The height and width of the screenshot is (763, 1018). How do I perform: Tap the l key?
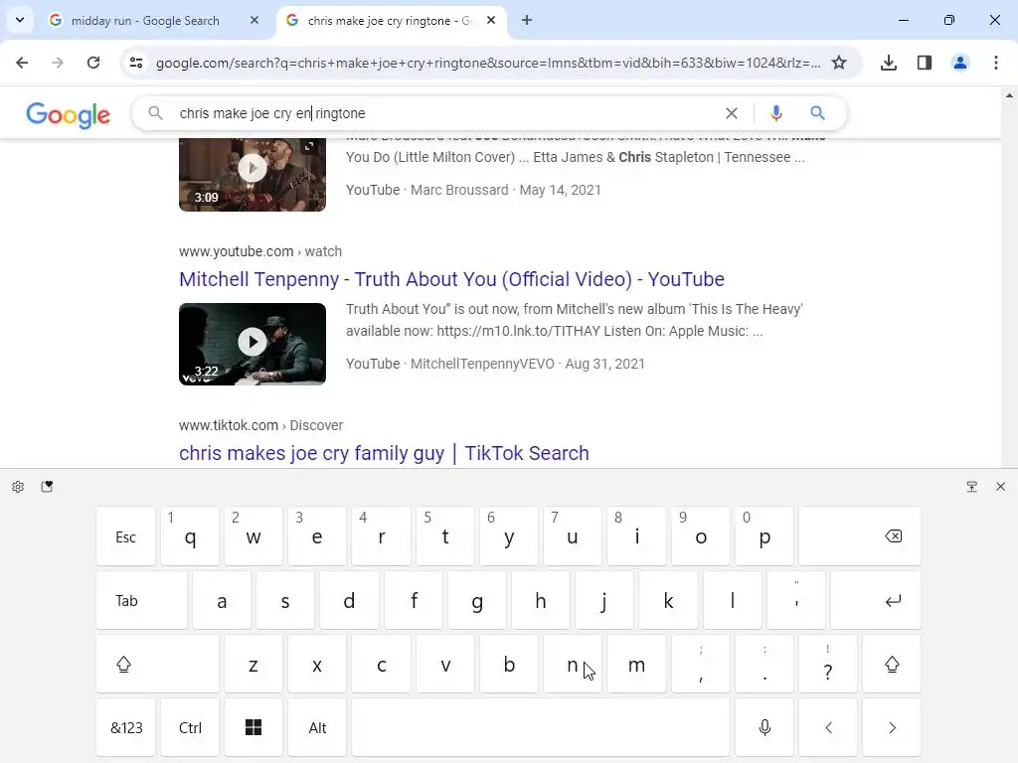(733, 600)
